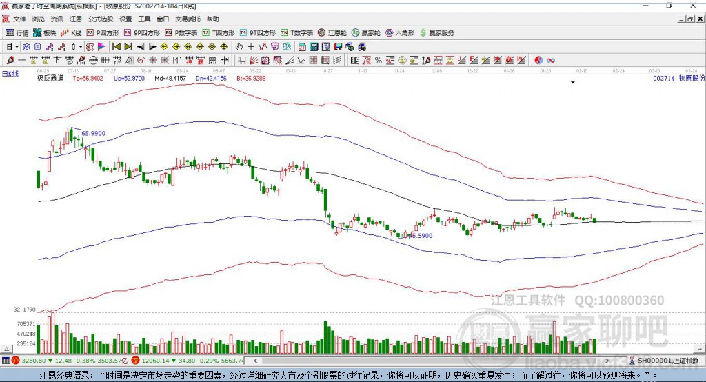Click the percent sign tool icon
706x382 pixels.
click(x=379, y=61)
